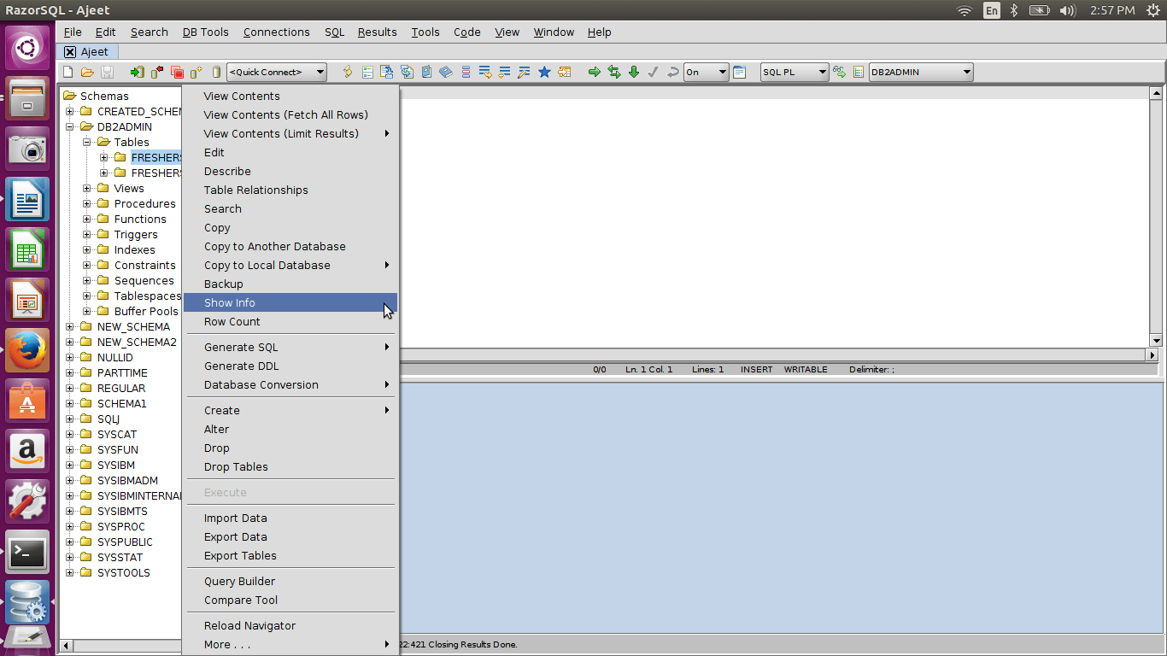The width and height of the screenshot is (1167, 656).
Task: Click the volume icon in the top panel
Action: click(1067, 10)
